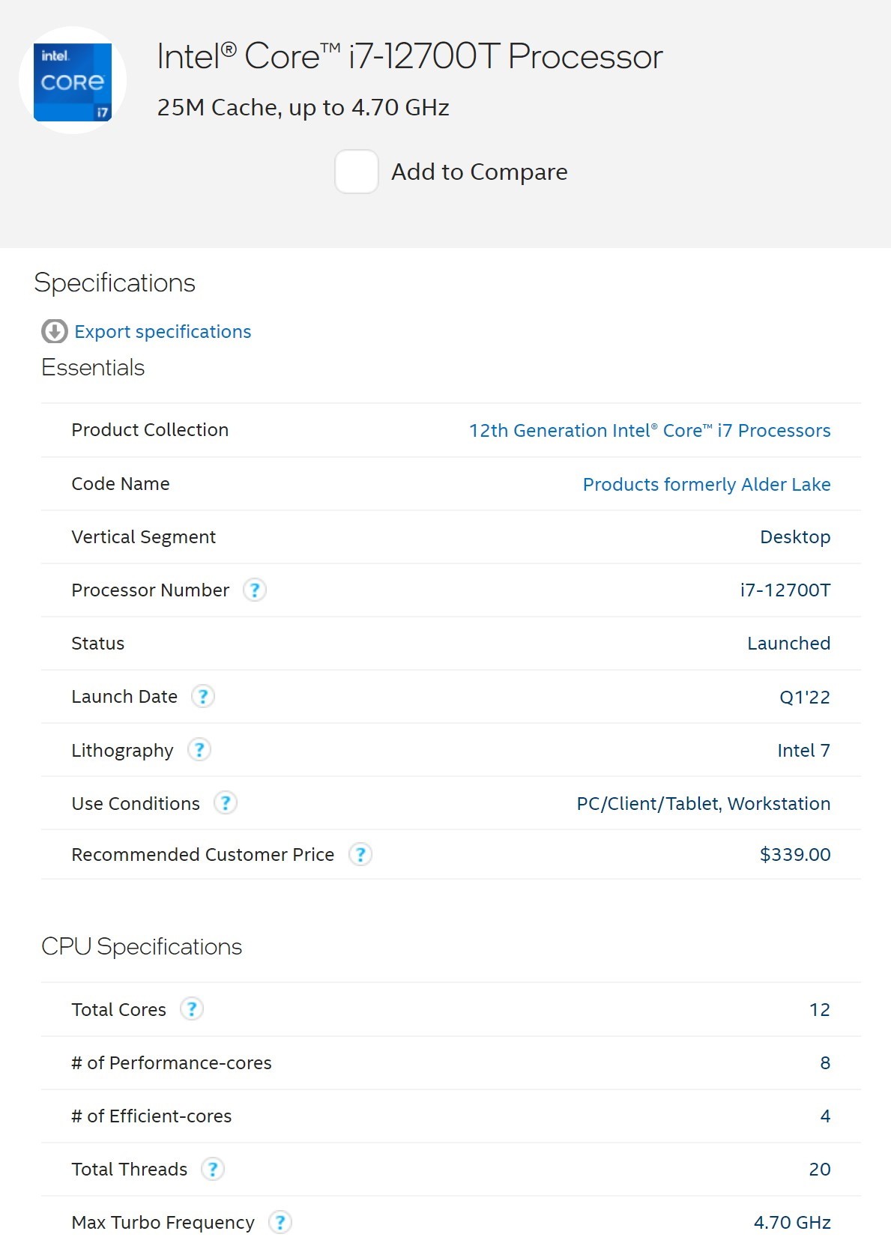Screen dimensions: 891x1240
Task: Click the Intel Core i7 badge logo
Action: 73,81
